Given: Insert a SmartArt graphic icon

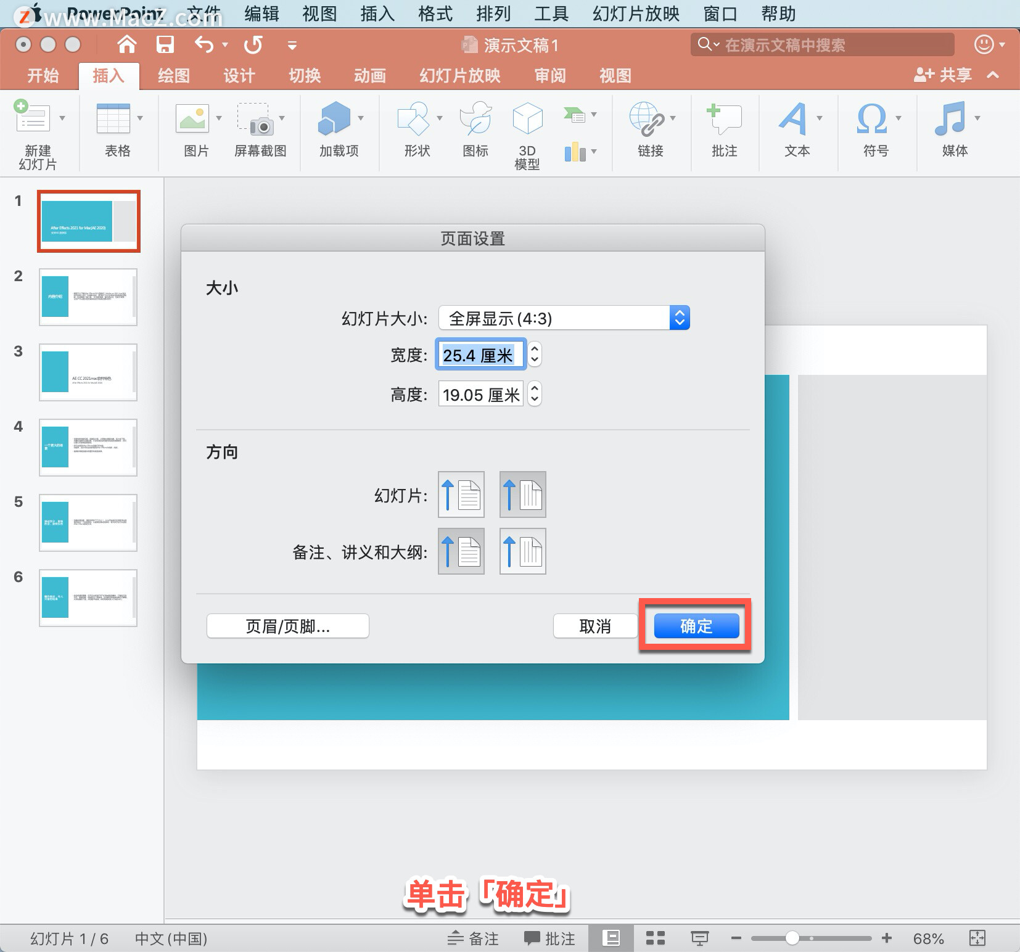Looking at the screenshot, I should (x=574, y=115).
